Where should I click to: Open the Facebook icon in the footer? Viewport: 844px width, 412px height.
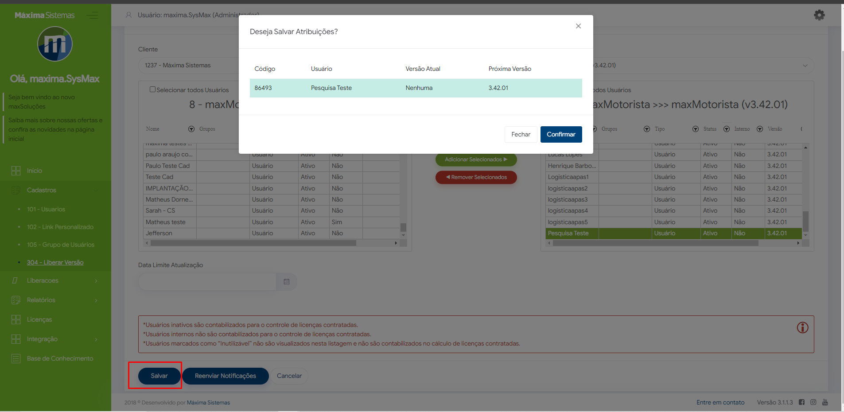point(801,402)
